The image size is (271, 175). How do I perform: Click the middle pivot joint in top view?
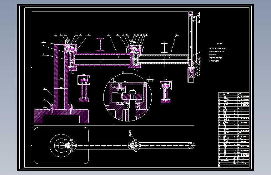pyautogui.click(x=135, y=145)
